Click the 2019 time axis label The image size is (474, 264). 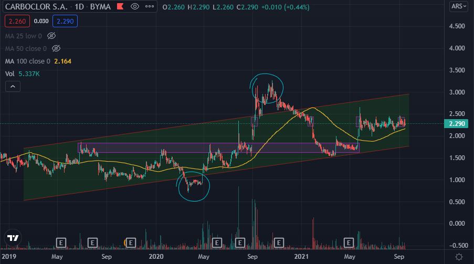[9, 257]
